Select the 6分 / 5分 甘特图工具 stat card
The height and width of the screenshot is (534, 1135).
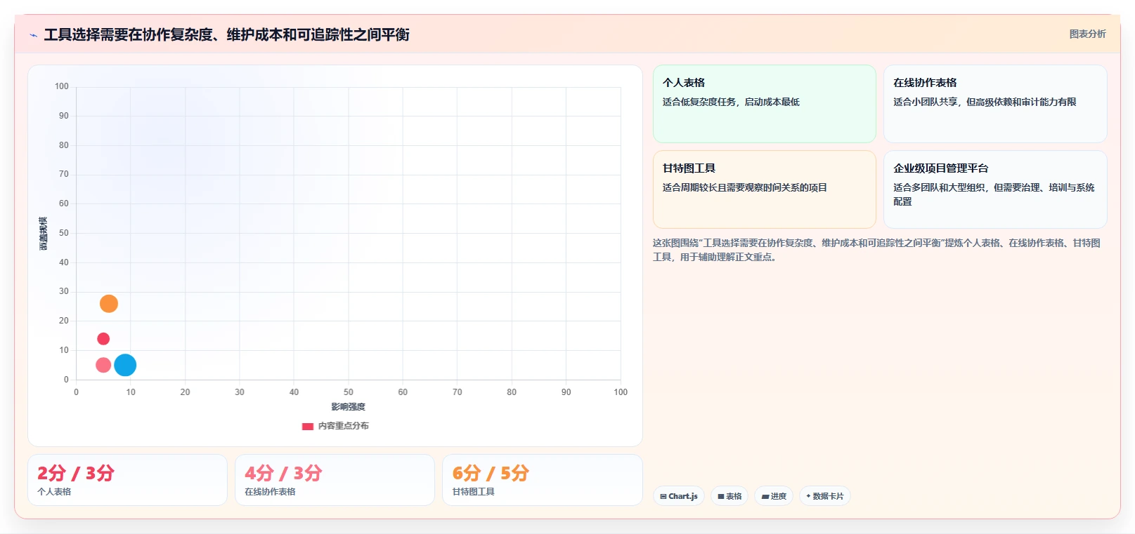pyautogui.click(x=543, y=480)
